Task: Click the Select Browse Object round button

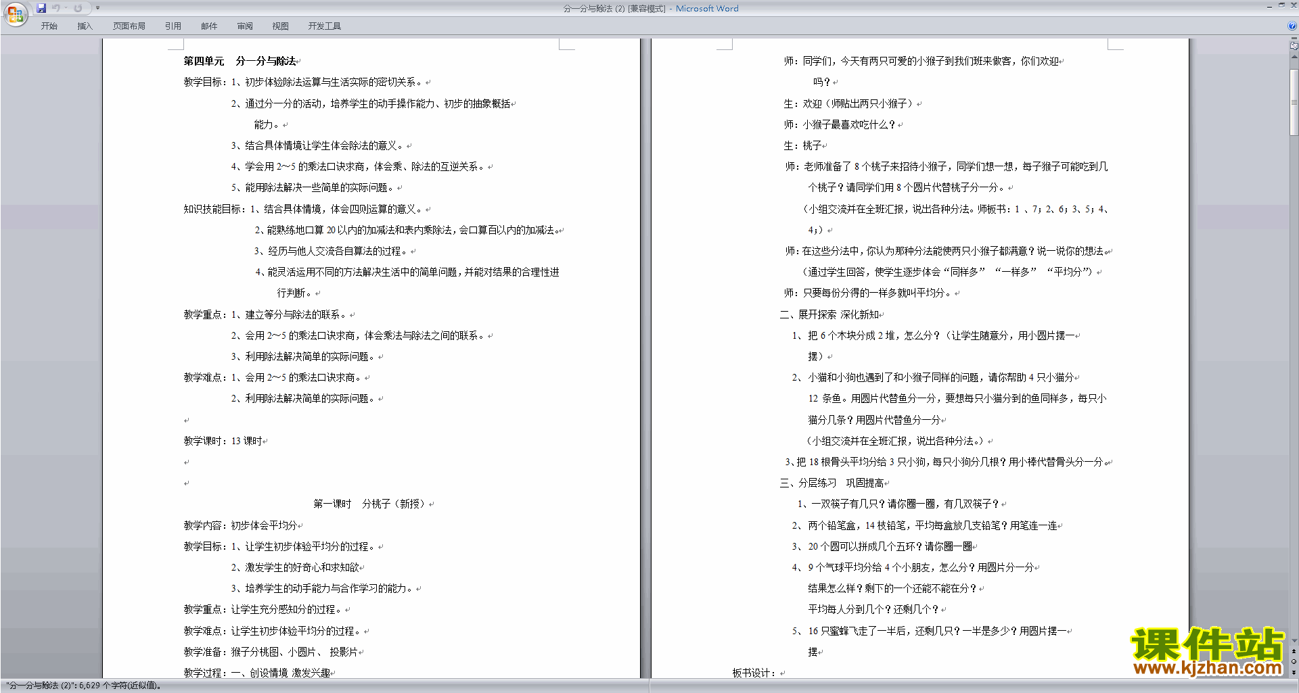Action: (1294, 661)
